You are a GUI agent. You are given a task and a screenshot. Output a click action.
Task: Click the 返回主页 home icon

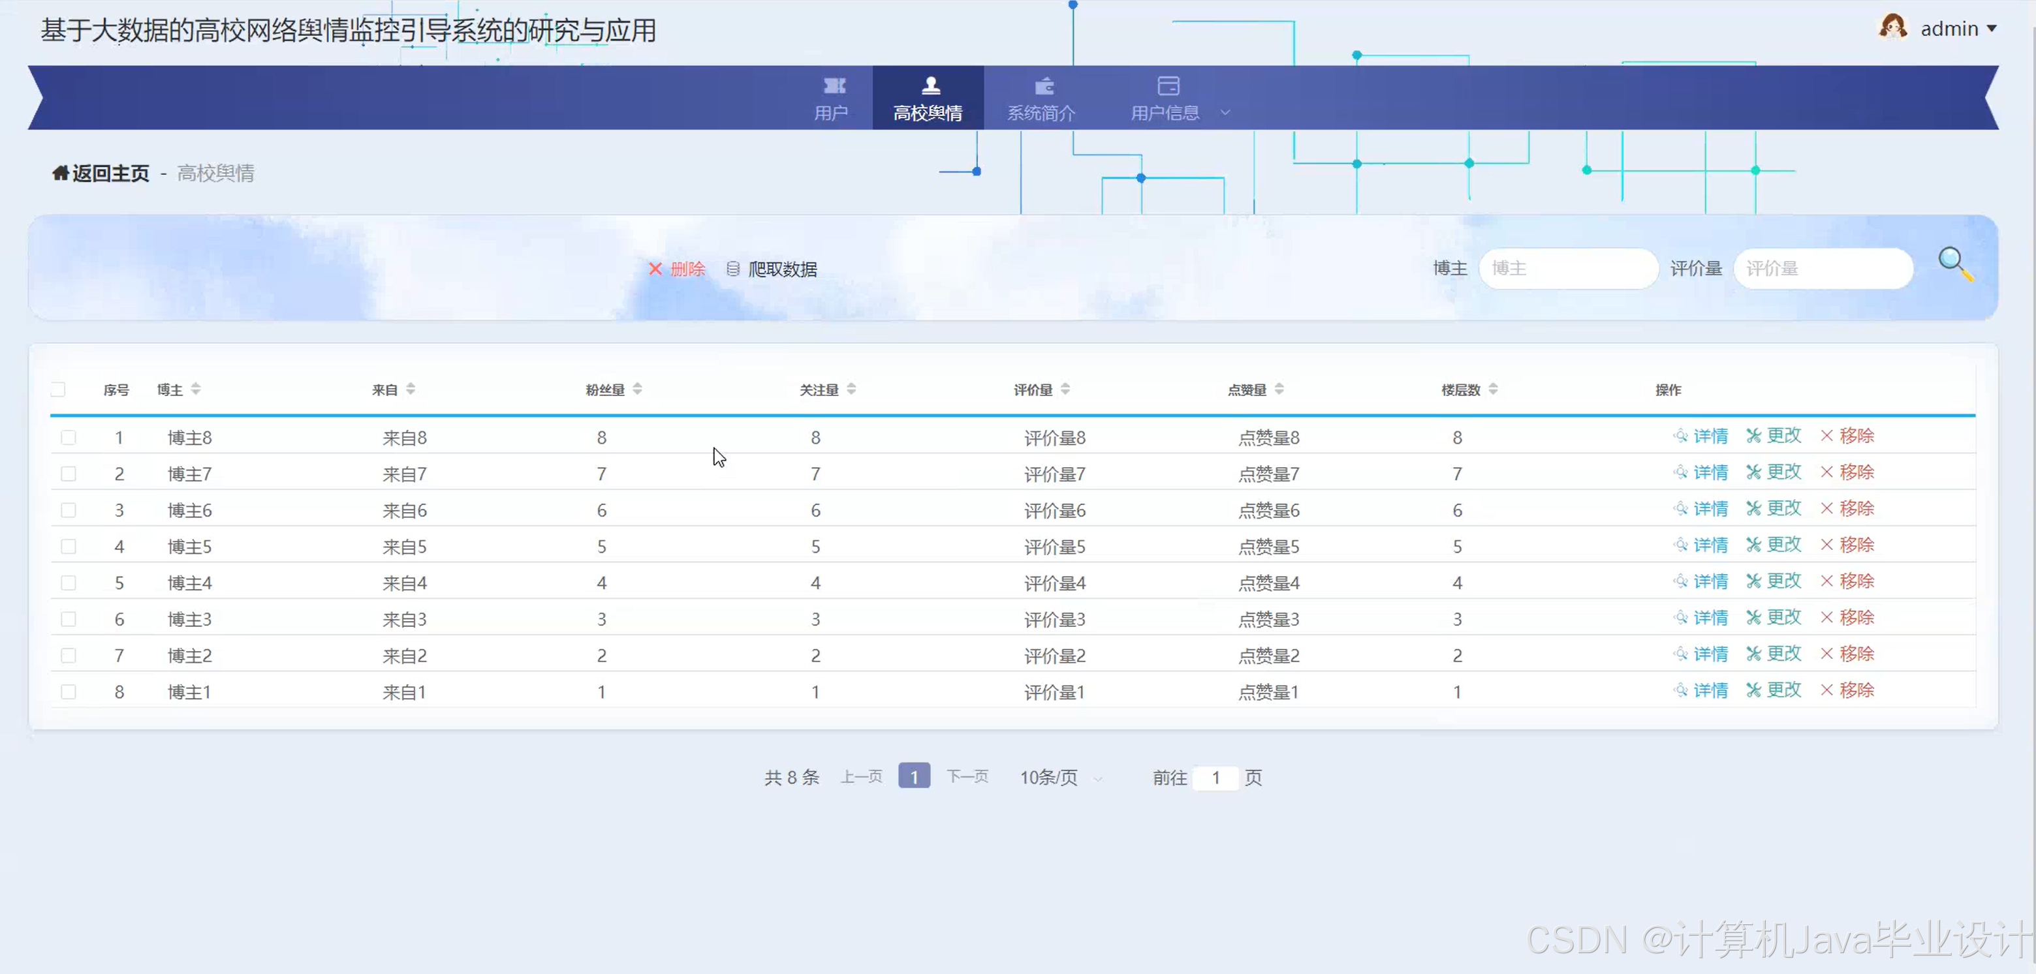pyautogui.click(x=61, y=172)
